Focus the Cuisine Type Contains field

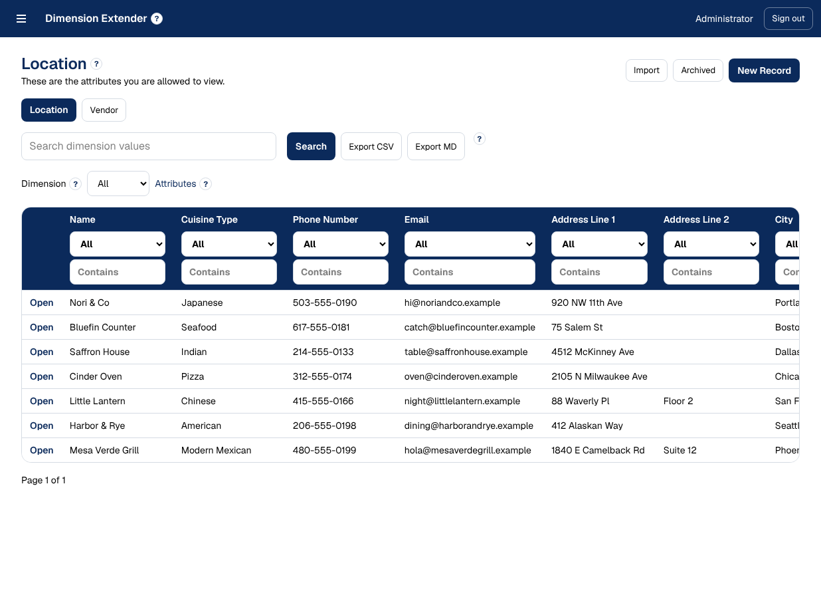229,272
